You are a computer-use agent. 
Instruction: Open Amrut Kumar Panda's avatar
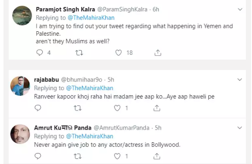(20, 134)
